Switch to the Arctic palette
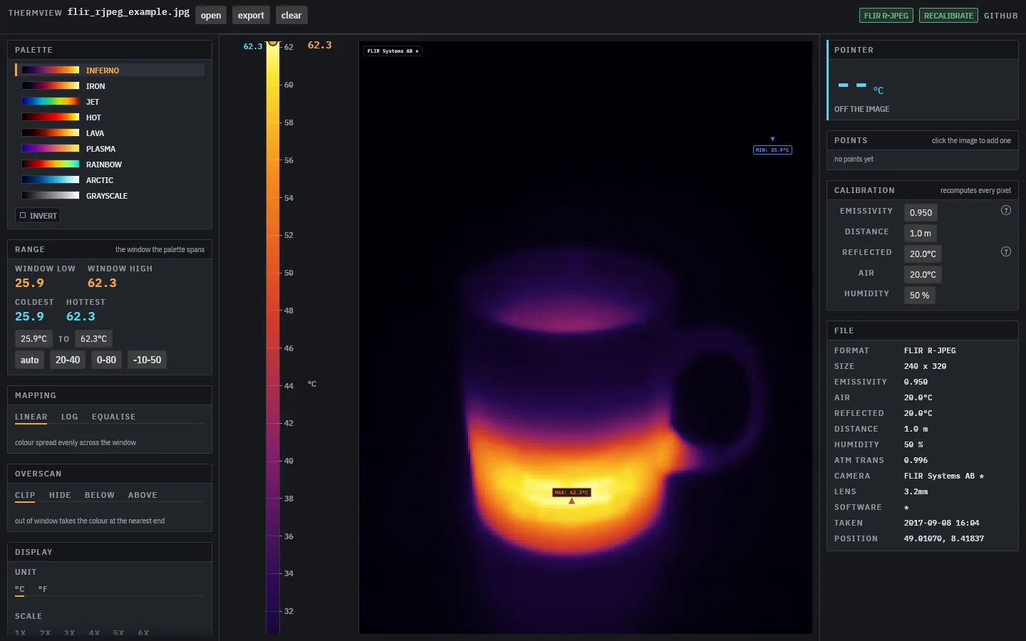The width and height of the screenshot is (1026, 641). [x=110, y=179]
